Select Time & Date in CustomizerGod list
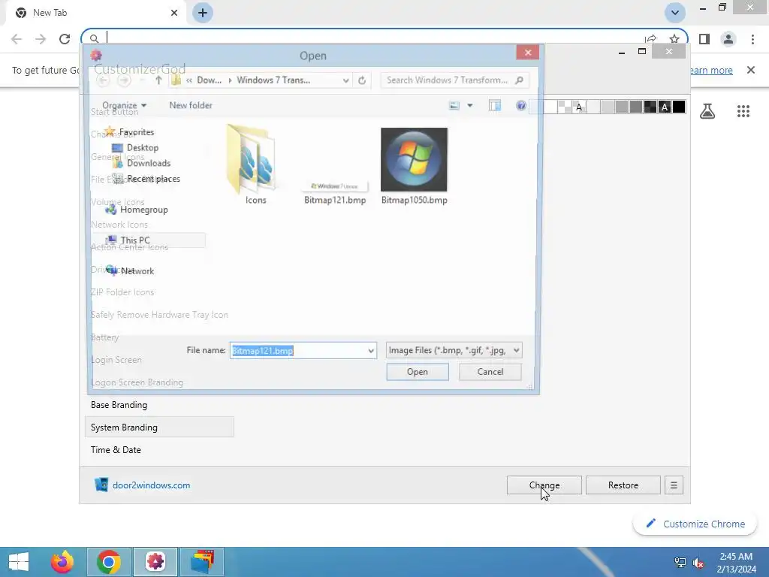The height and width of the screenshot is (577, 769). (116, 450)
